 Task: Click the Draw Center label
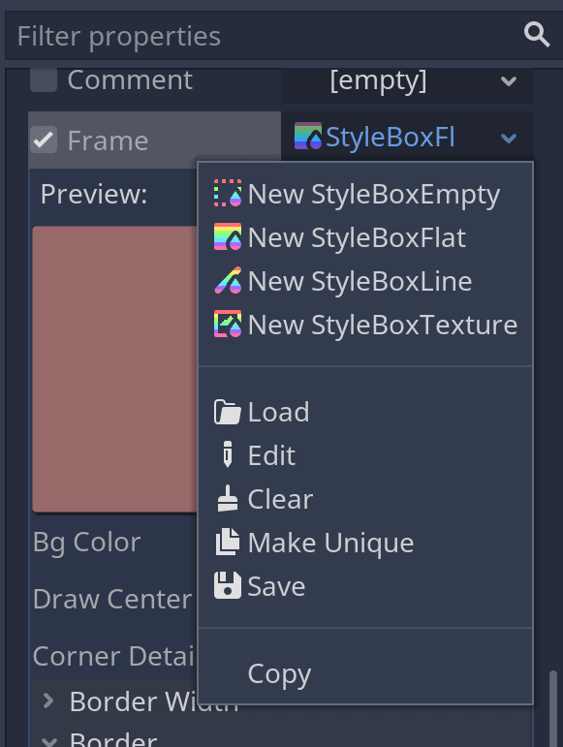(x=112, y=599)
